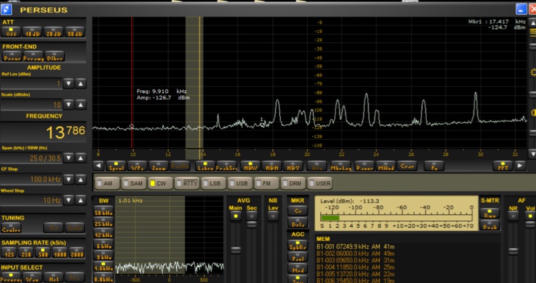Screen dimensions: 536x283
Task: Select the HDH window button
Action: [x=271, y=166]
